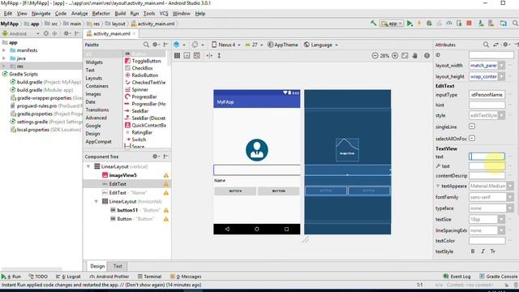Search the Palette with magnifier icon
The width and height of the screenshot is (519, 292).
click(x=146, y=45)
